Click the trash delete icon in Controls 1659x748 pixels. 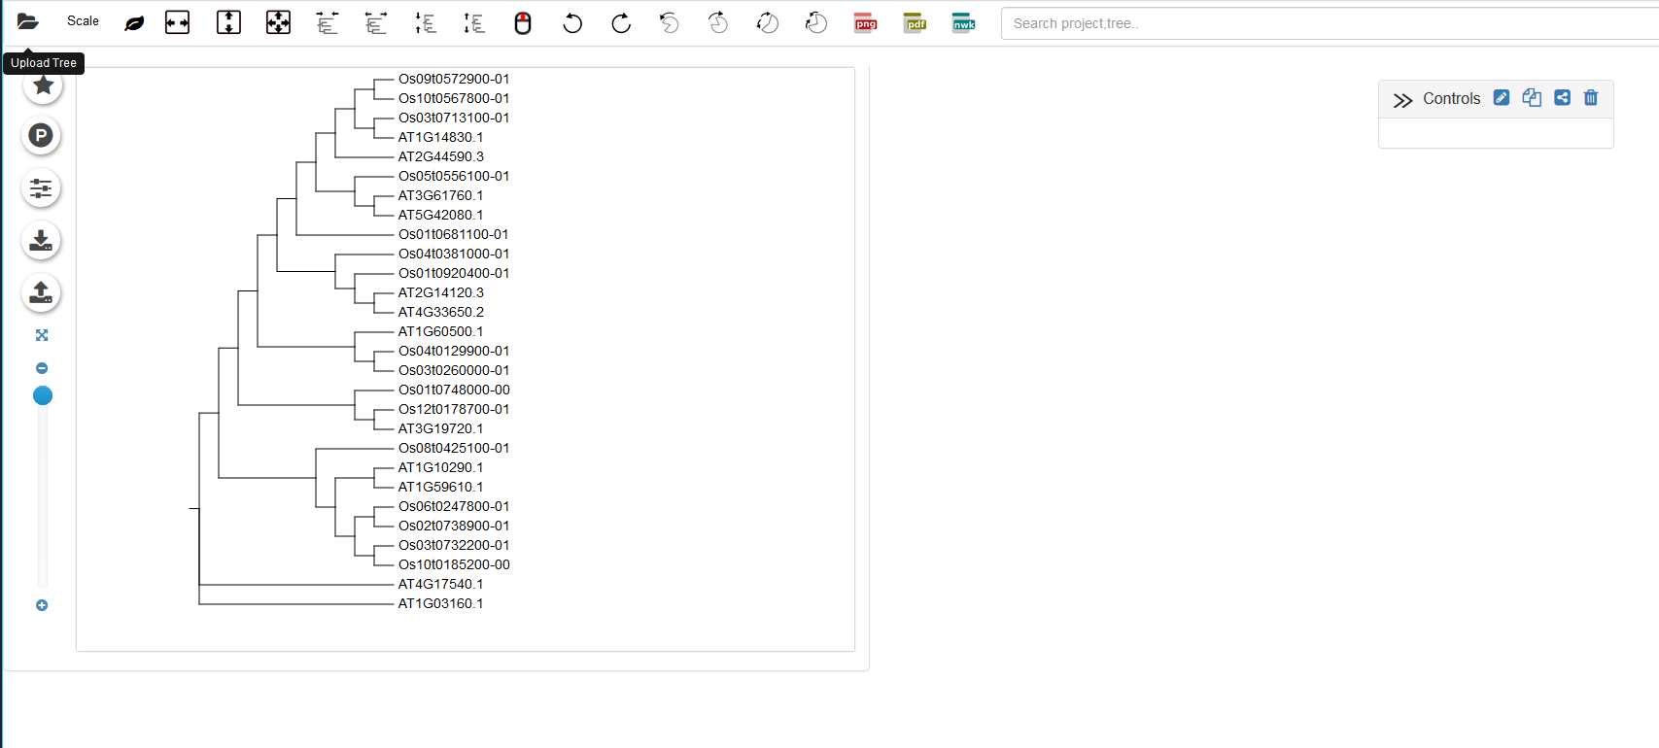pyautogui.click(x=1591, y=97)
